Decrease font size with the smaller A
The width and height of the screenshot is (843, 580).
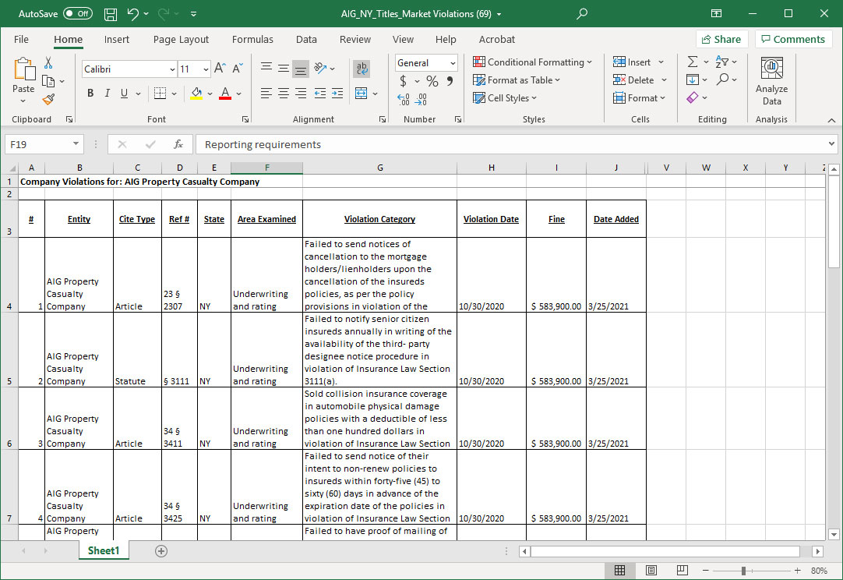[237, 69]
